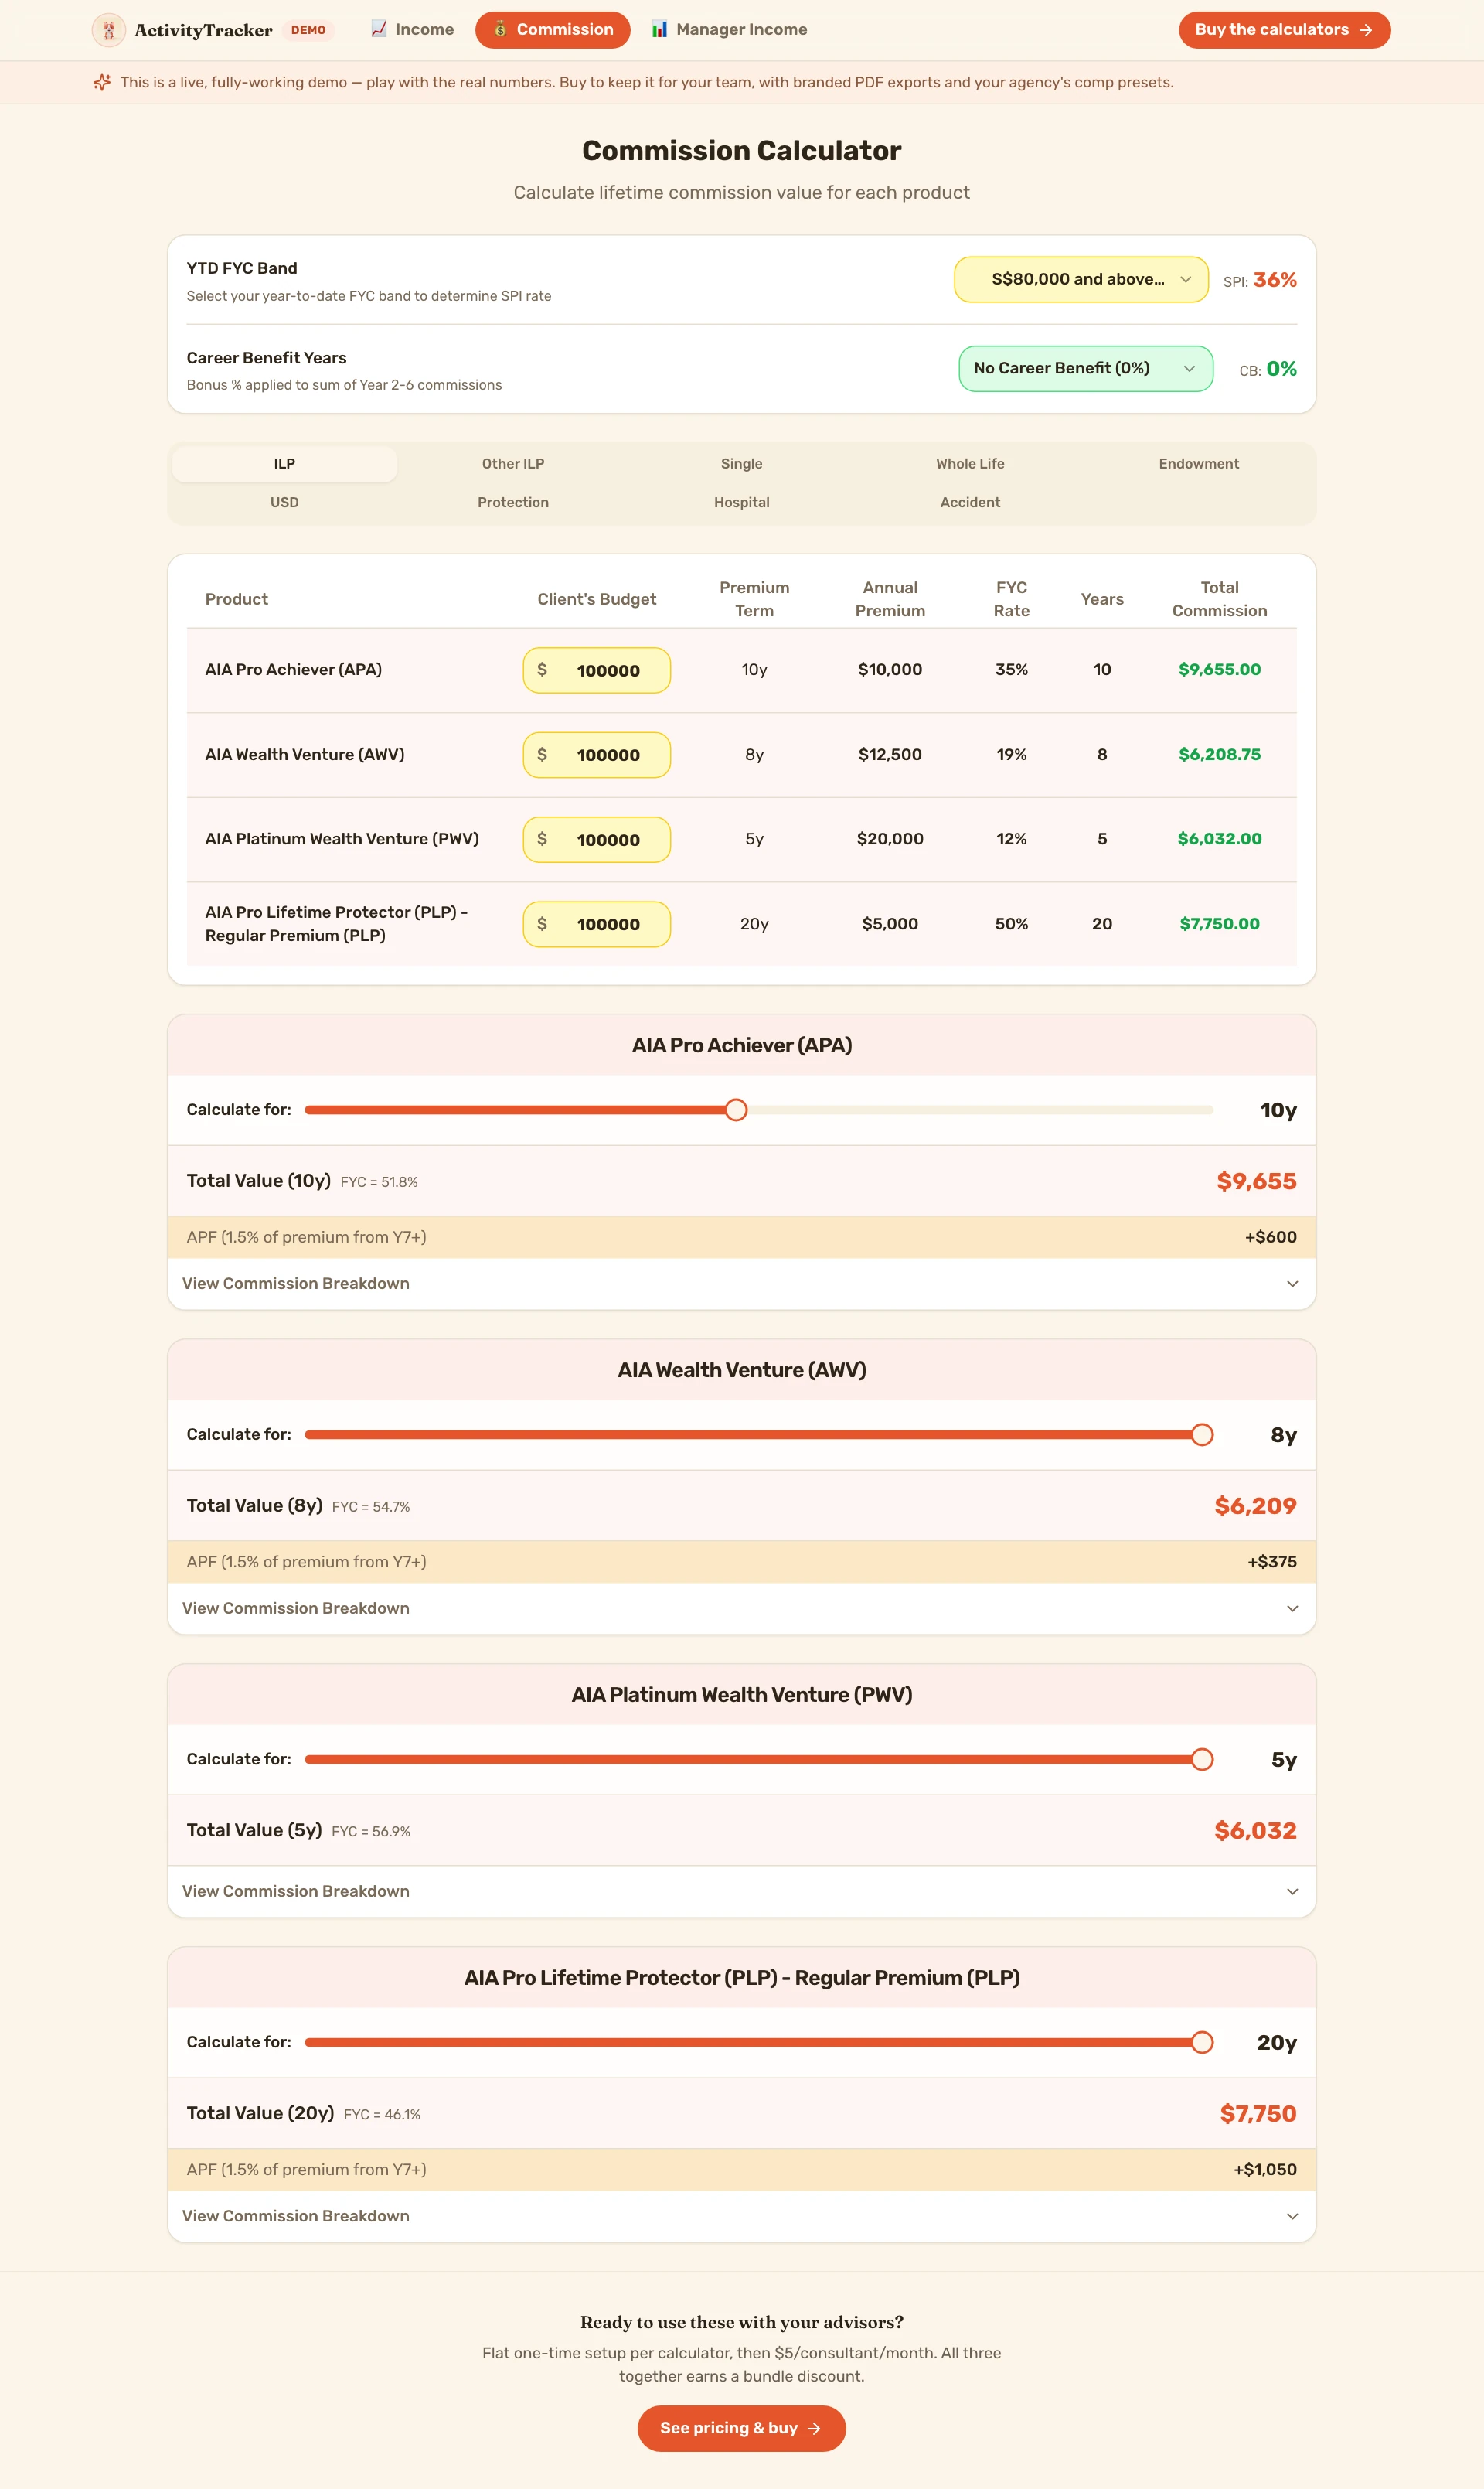Click APA years slider handle
This screenshot has width=1484, height=2489.
click(736, 1110)
